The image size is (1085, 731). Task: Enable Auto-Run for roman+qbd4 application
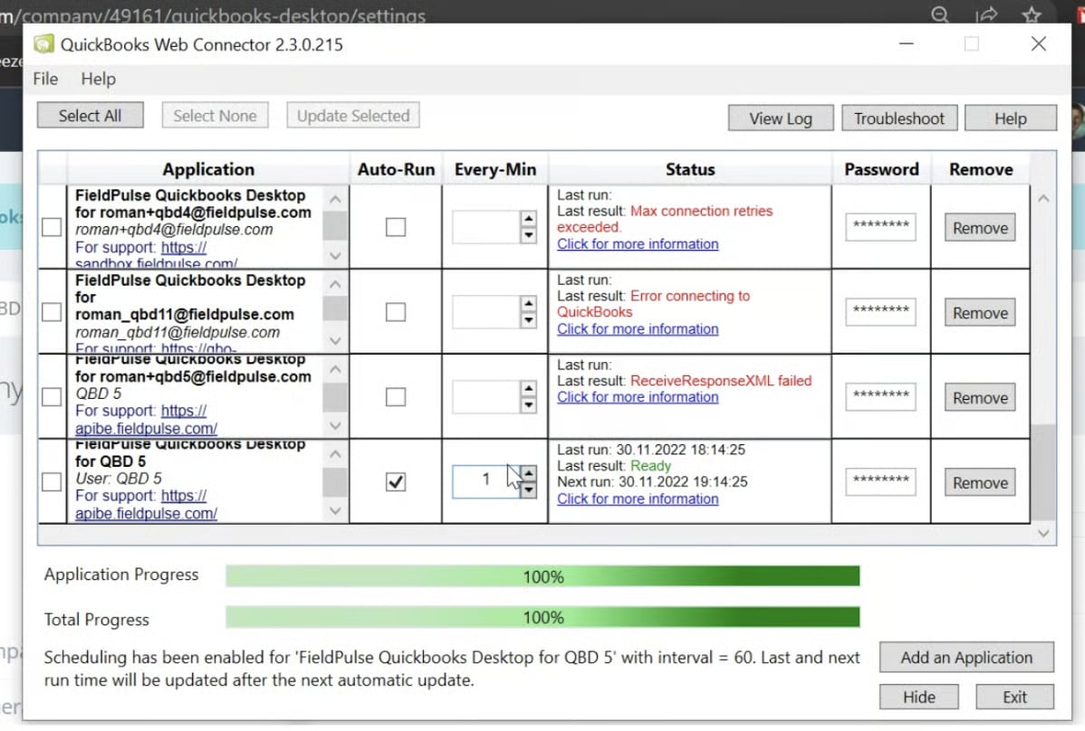click(396, 226)
